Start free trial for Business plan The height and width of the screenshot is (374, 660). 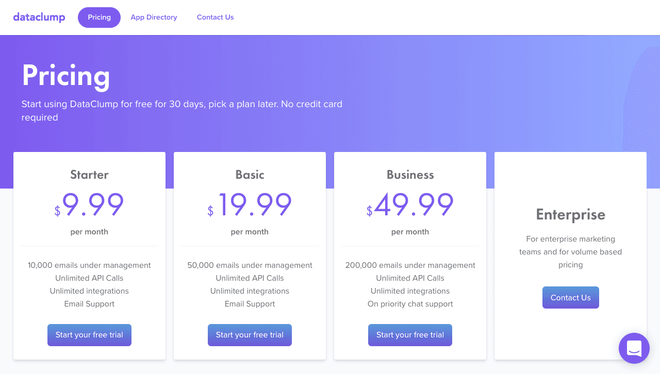410,335
